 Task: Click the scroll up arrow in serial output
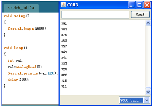coord(148,23)
